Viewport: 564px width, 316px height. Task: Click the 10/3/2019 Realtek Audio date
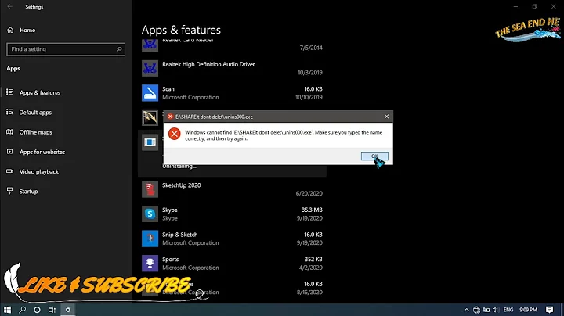[310, 73]
